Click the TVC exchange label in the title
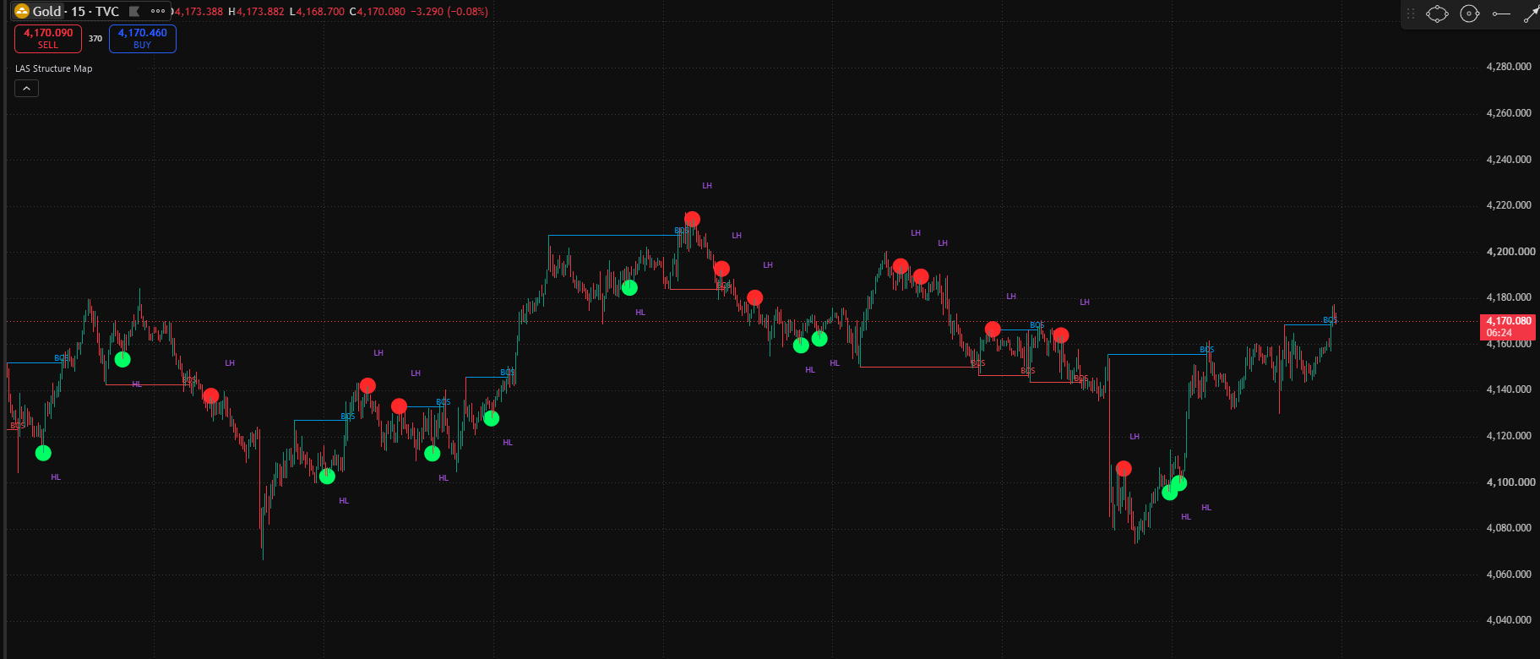 [107, 12]
